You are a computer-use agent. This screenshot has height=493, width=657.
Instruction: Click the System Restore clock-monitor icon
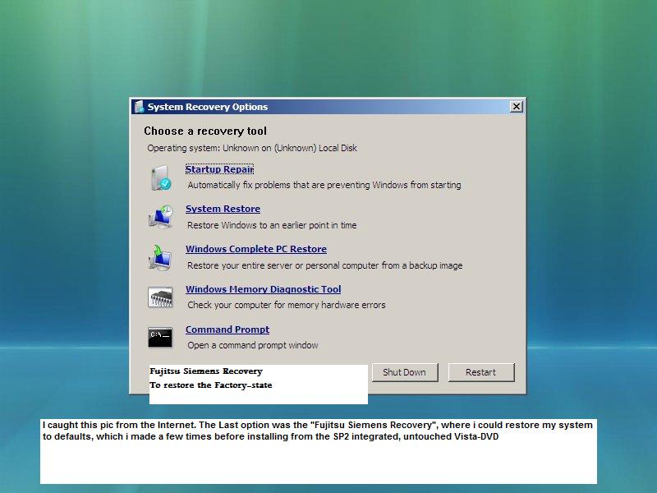point(160,217)
